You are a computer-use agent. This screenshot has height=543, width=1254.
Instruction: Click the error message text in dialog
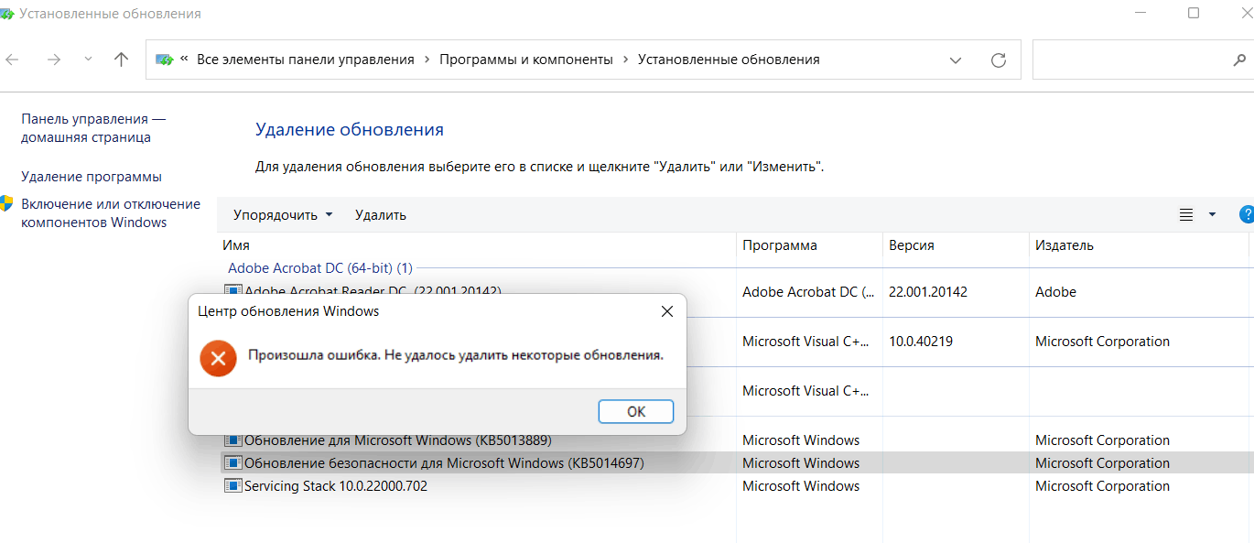tap(456, 355)
